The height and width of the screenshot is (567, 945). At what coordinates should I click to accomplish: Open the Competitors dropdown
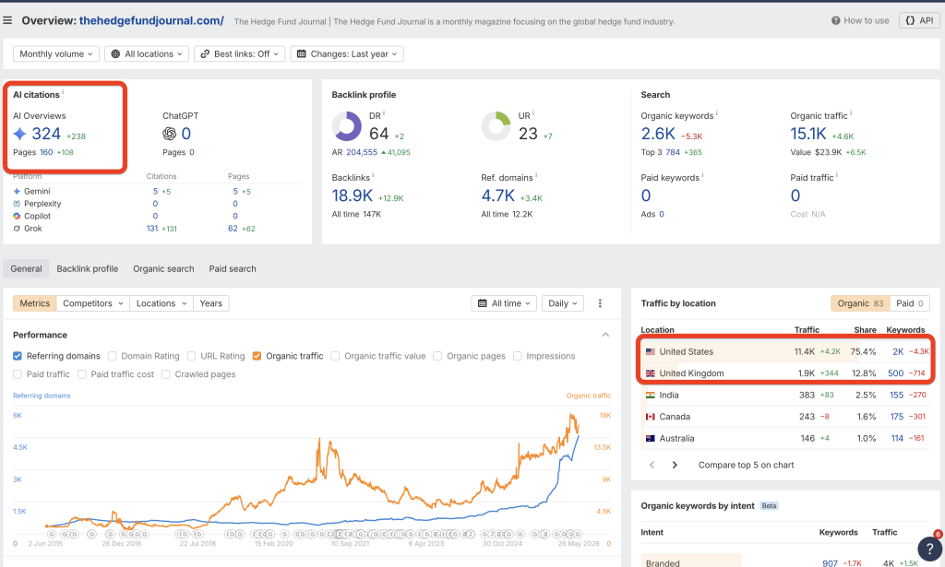tap(93, 303)
